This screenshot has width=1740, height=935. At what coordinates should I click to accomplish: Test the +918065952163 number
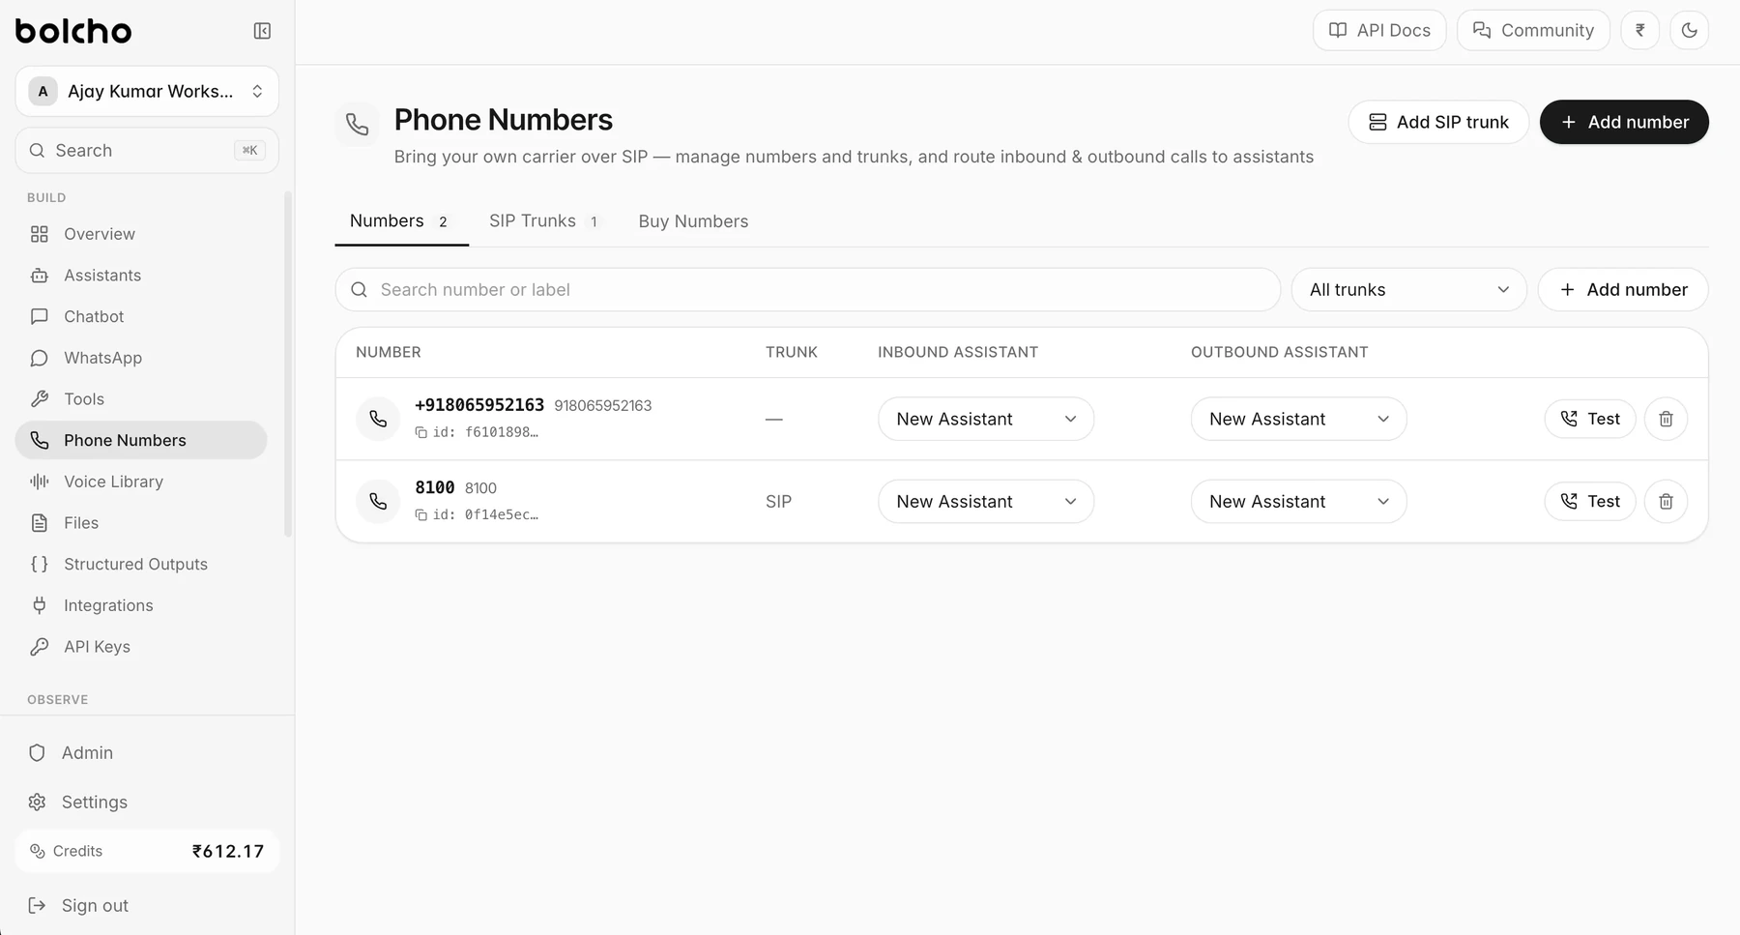click(x=1590, y=419)
